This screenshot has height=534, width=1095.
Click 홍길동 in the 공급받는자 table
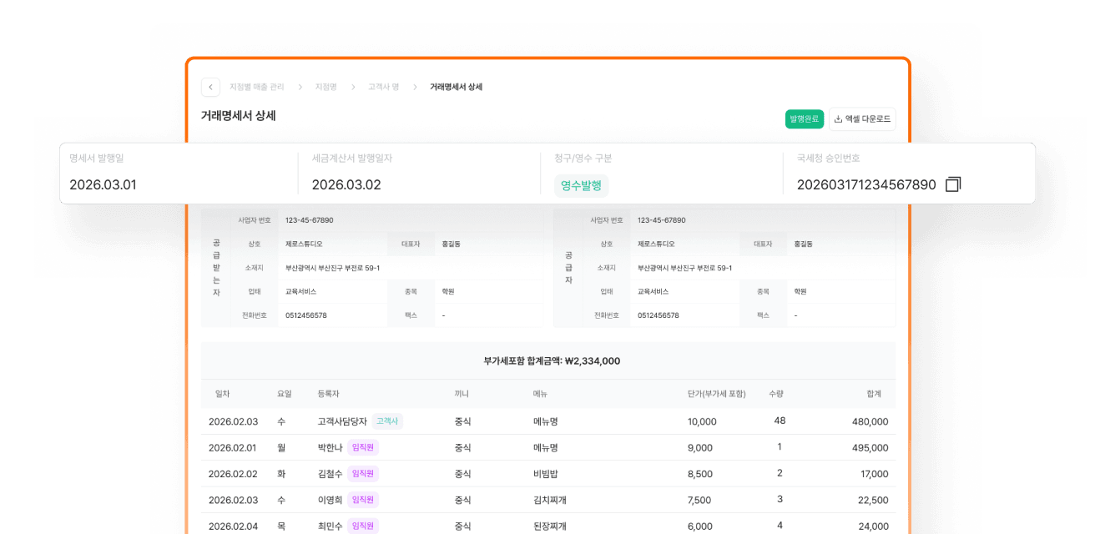click(452, 244)
